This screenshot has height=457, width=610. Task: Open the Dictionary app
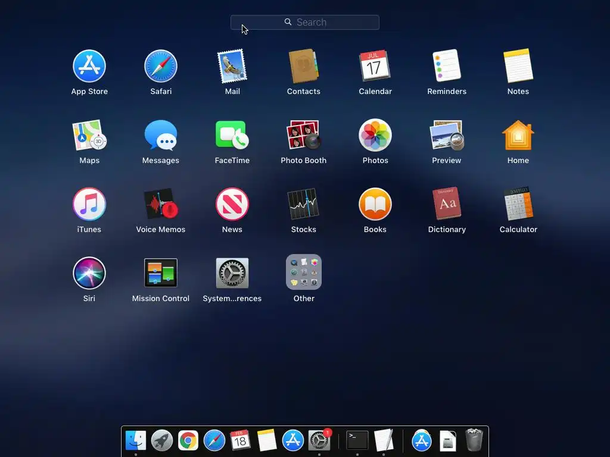click(447, 204)
